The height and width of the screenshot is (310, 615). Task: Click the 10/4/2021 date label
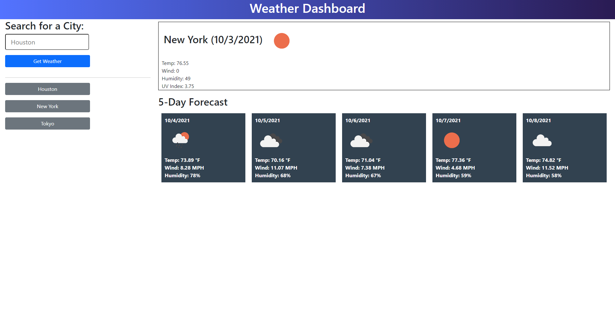click(177, 121)
